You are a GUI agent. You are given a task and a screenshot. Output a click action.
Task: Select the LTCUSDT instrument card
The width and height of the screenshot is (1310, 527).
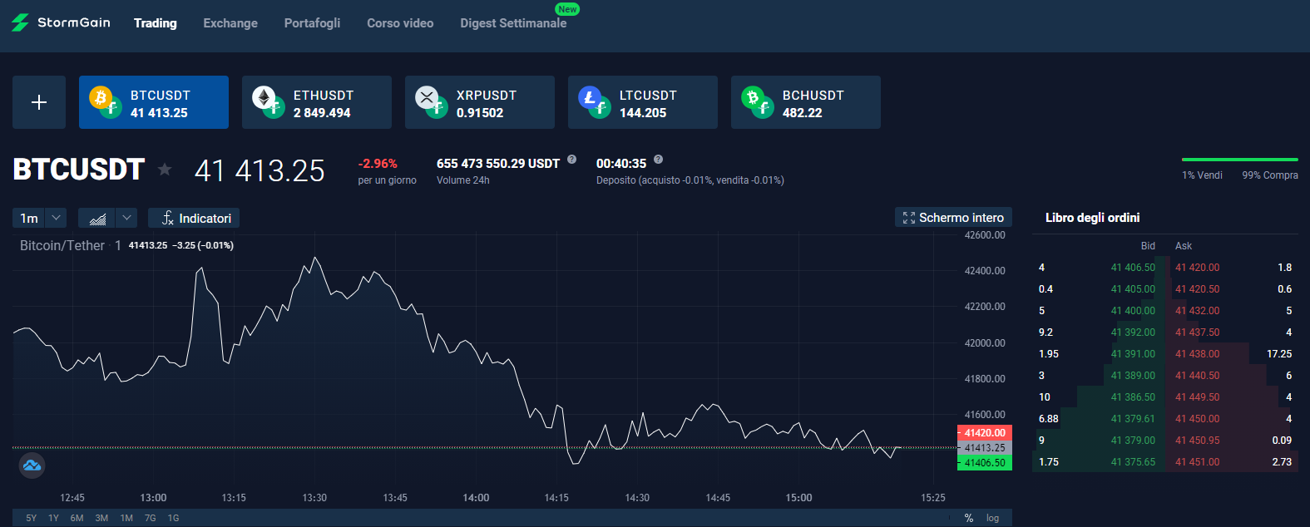tap(643, 102)
